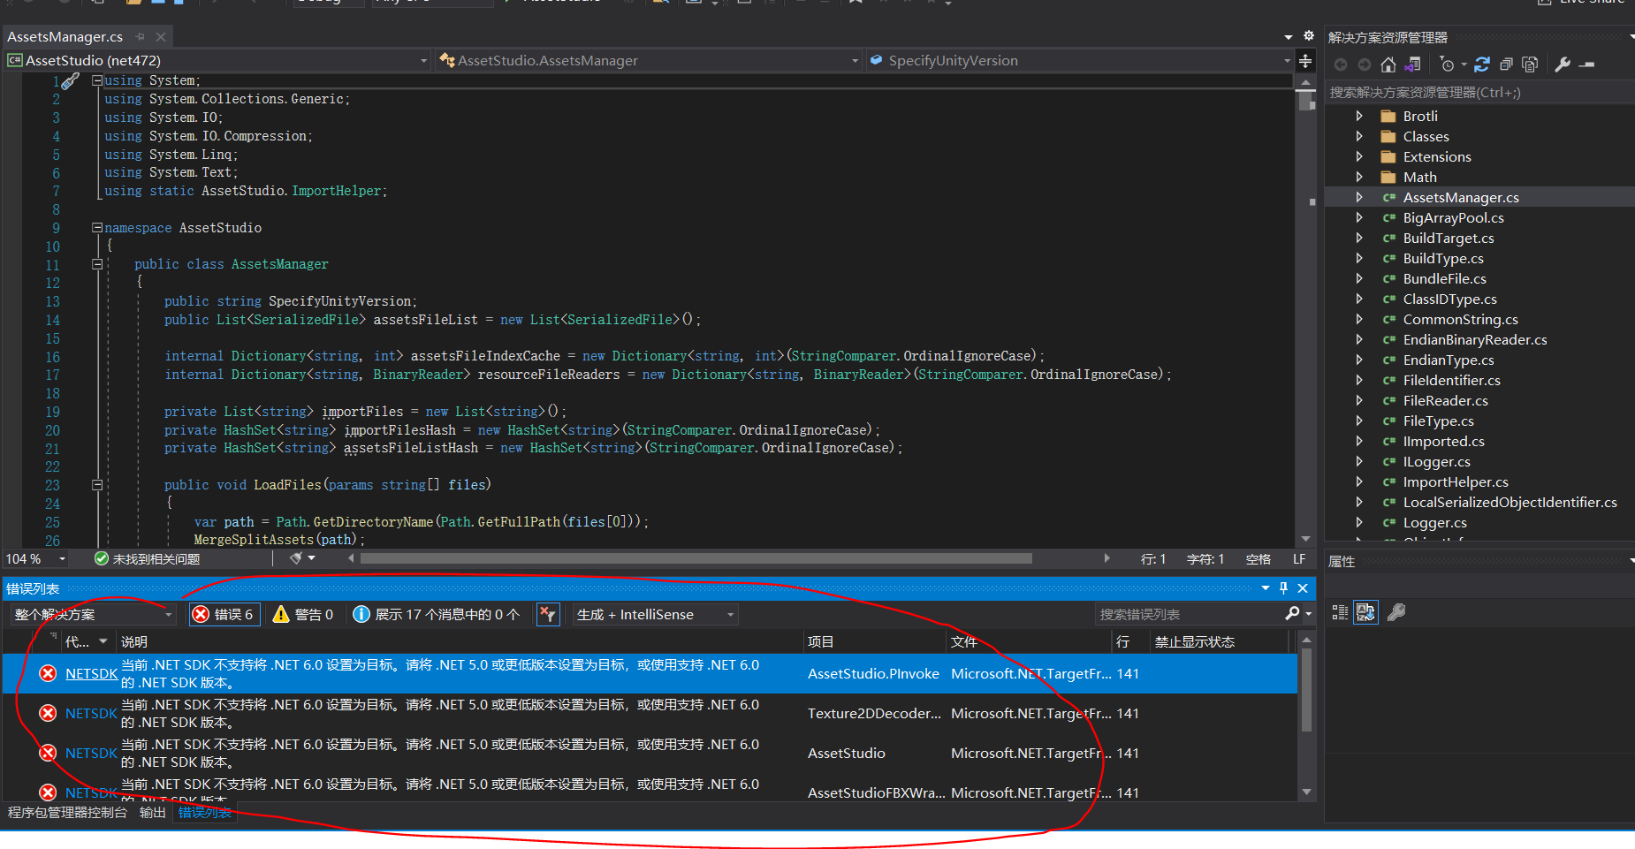Open the 生成 + IntelliSense dropdown
Viewport: 1635px width, 849px height.
coord(655,614)
